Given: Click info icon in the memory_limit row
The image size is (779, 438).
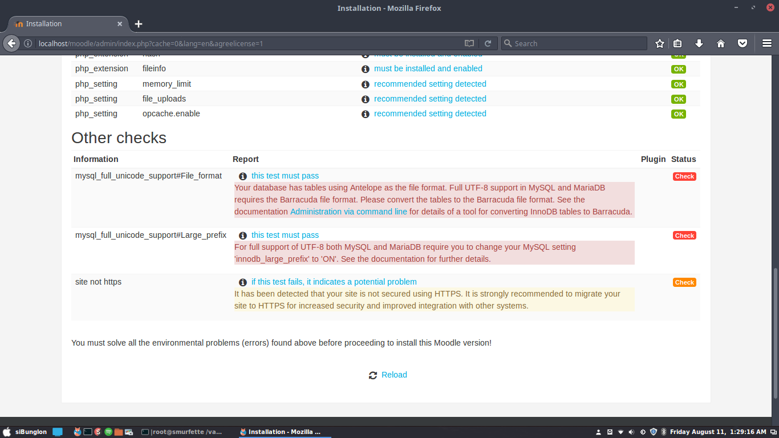Looking at the screenshot, I should (366, 84).
